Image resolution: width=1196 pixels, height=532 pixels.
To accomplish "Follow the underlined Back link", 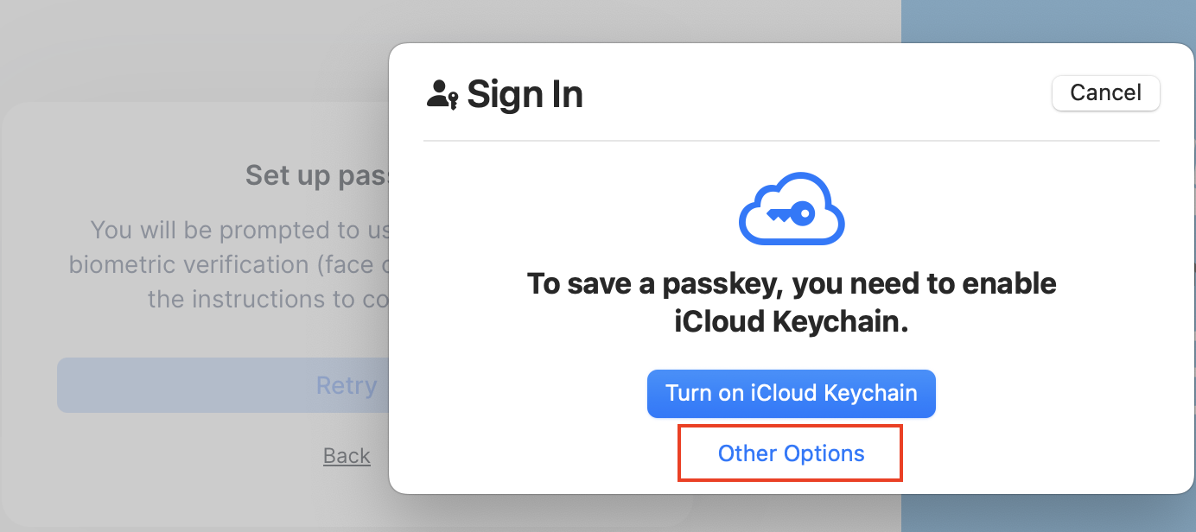I will [x=347, y=456].
